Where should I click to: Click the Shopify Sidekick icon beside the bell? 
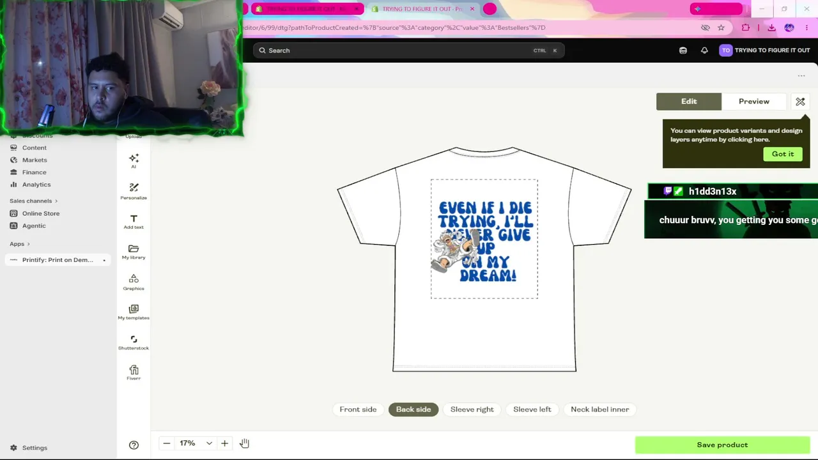(683, 50)
